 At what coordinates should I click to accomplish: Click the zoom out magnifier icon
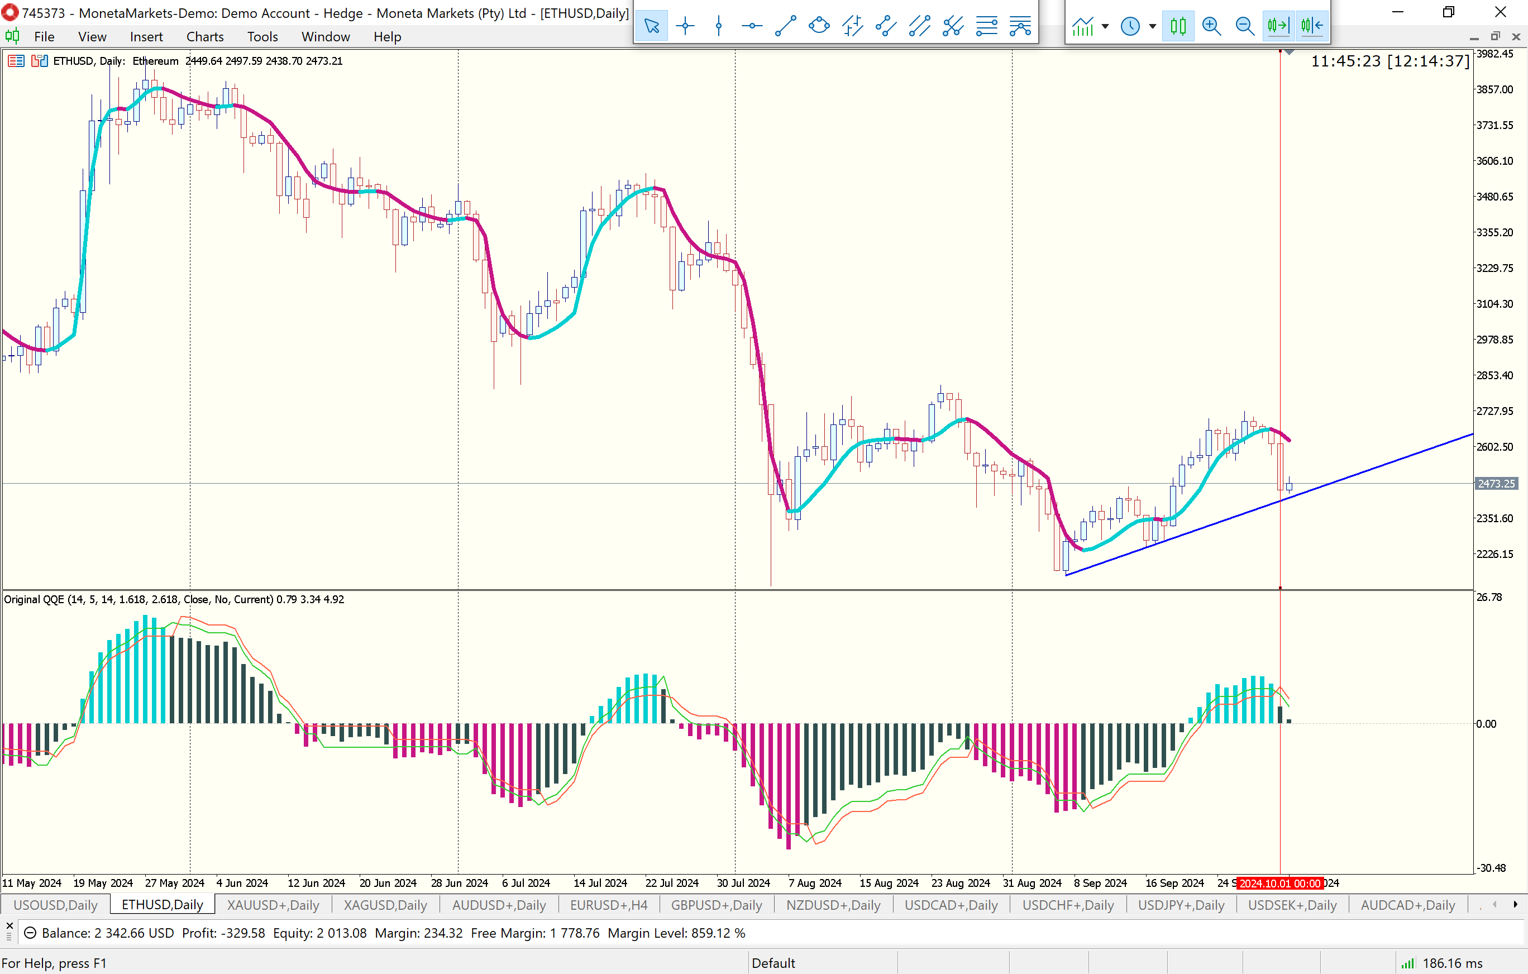point(1245,26)
